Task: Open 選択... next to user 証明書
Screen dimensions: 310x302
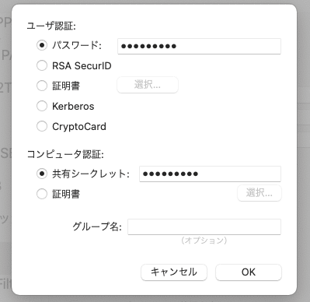Action: pos(148,85)
